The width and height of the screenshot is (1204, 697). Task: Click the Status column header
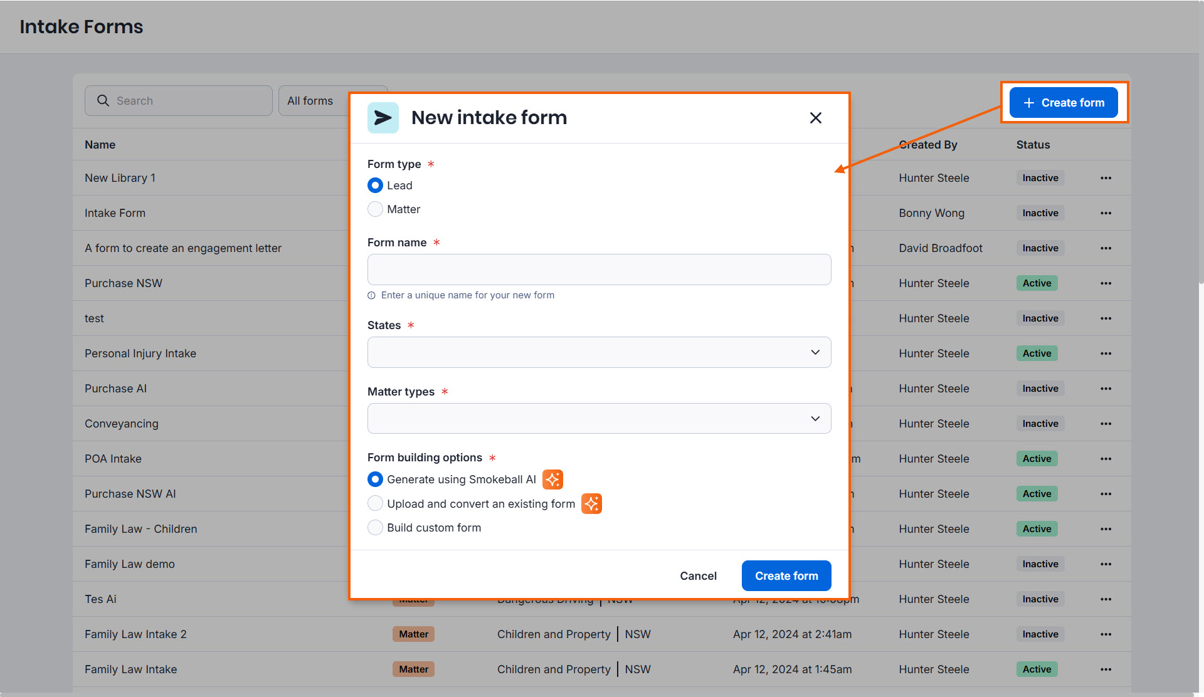coord(1033,145)
